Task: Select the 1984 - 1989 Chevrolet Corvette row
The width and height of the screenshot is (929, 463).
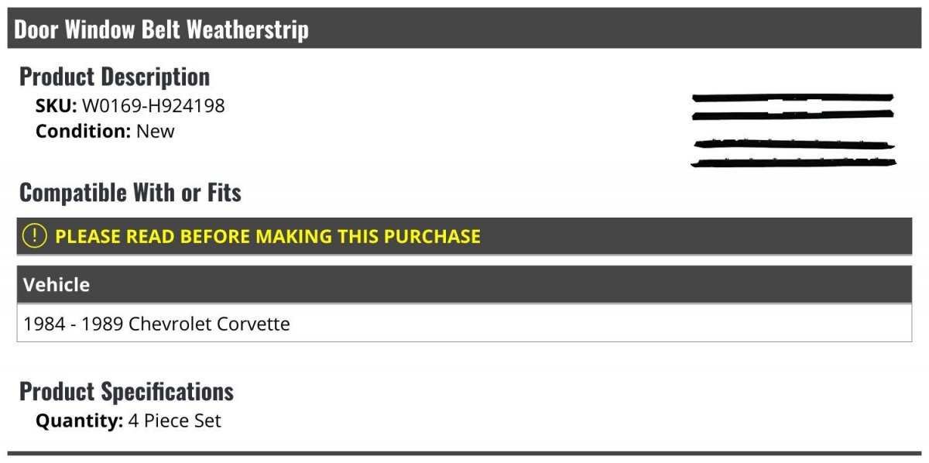Action: coord(157,324)
